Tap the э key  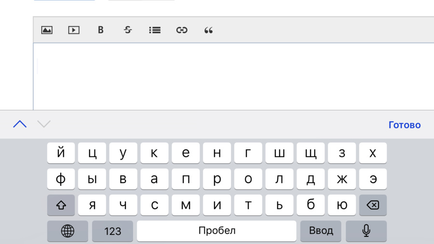373,179
